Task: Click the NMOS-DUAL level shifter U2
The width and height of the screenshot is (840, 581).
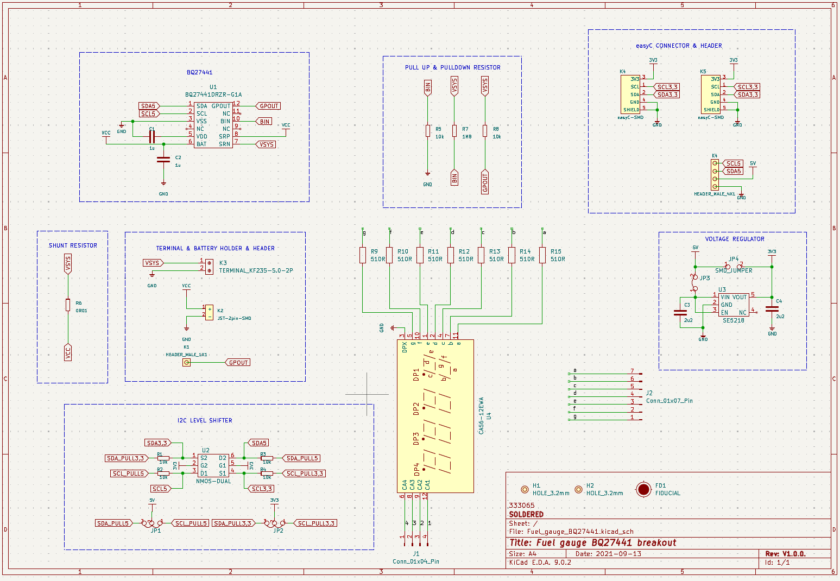Action: tap(213, 465)
